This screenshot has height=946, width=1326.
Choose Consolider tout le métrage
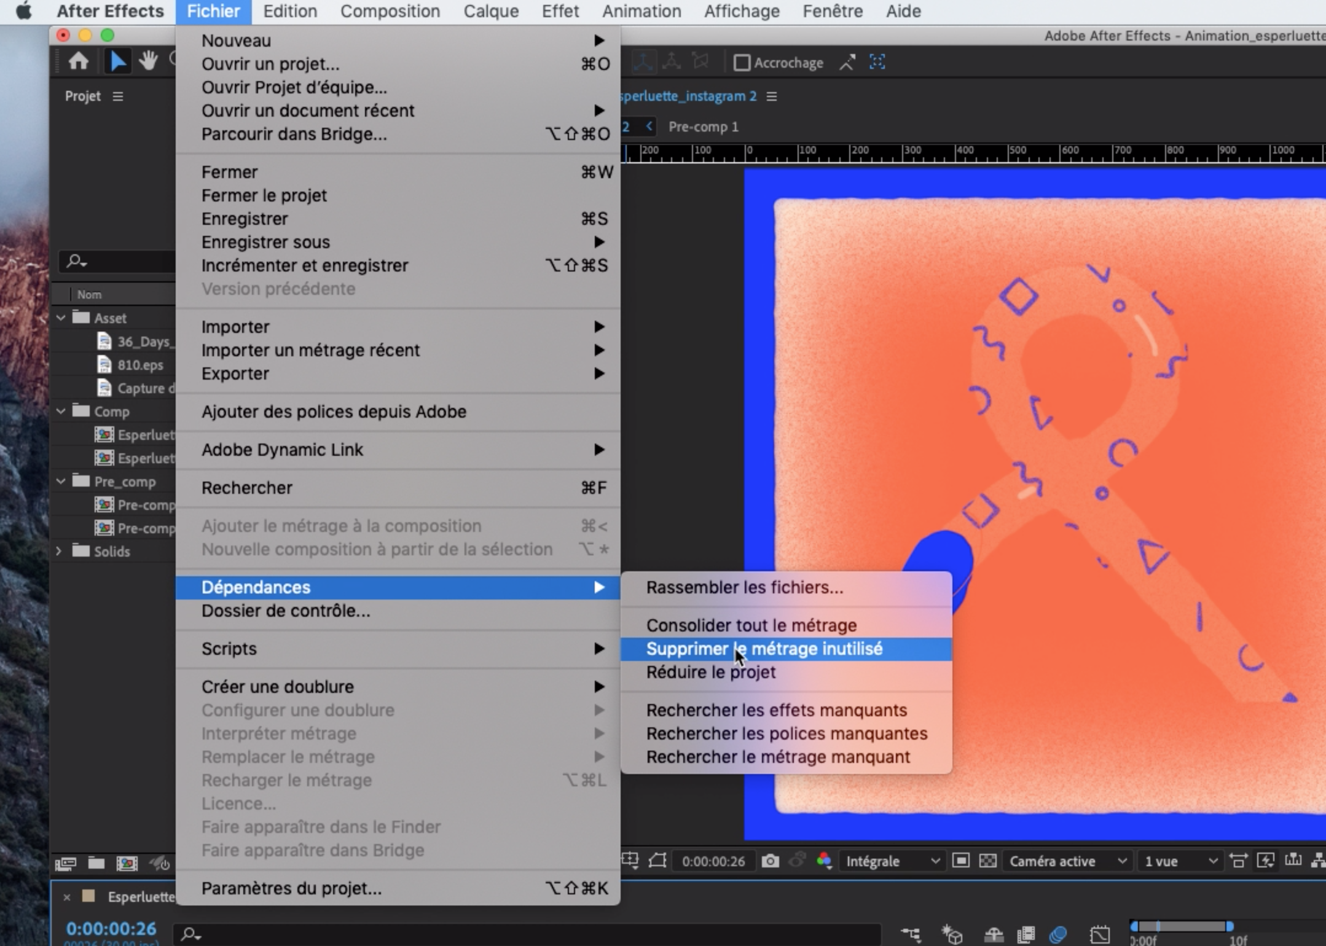pos(786,625)
